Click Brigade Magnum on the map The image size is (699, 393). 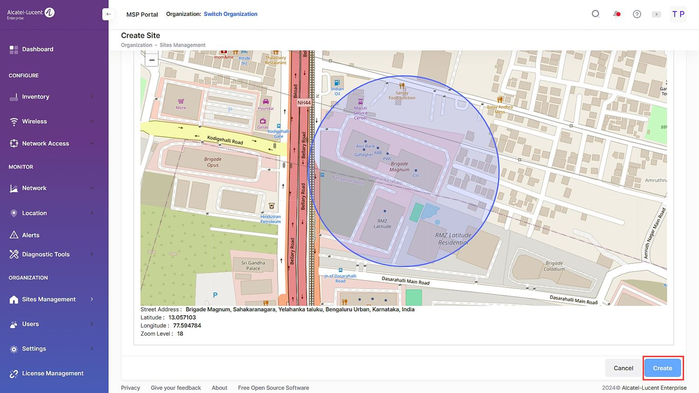(x=399, y=167)
